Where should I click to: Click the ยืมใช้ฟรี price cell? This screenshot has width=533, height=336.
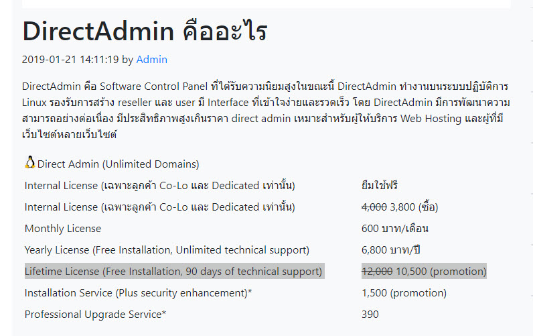click(380, 186)
